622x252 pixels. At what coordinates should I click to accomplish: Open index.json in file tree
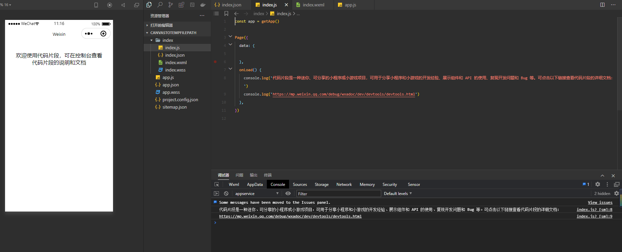[x=177, y=55]
